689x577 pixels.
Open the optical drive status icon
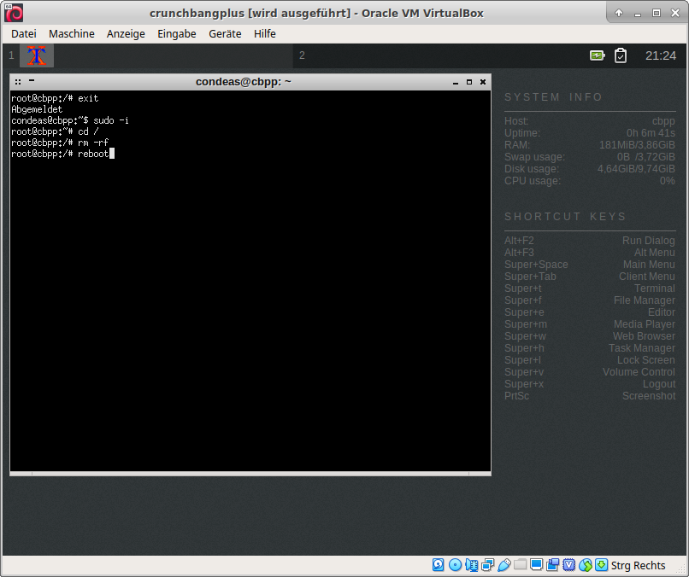click(x=455, y=565)
